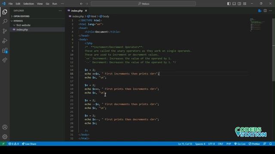275x154 pixels.
Task: Open the notifications bell icon
Action: (270, 144)
